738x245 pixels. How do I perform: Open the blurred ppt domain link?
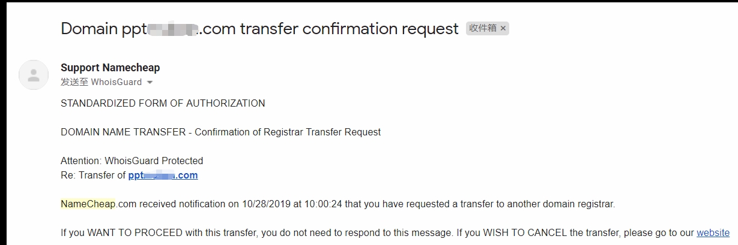click(x=163, y=176)
